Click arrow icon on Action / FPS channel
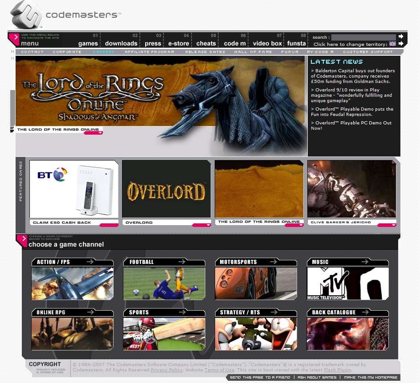Screen dimensions: 420x383 pyautogui.click(x=90, y=262)
